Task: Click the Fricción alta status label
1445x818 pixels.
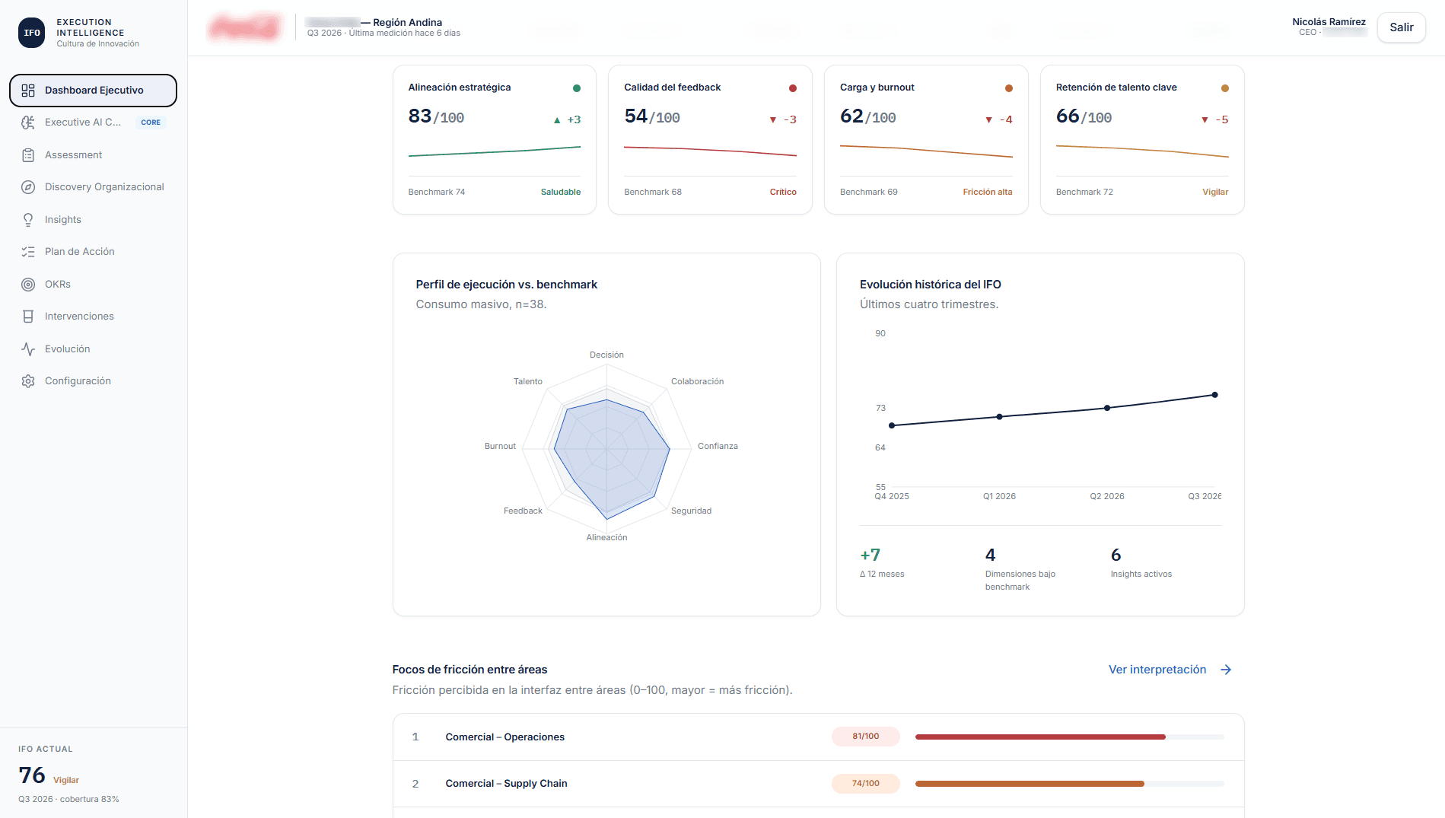Action: [988, 193]
